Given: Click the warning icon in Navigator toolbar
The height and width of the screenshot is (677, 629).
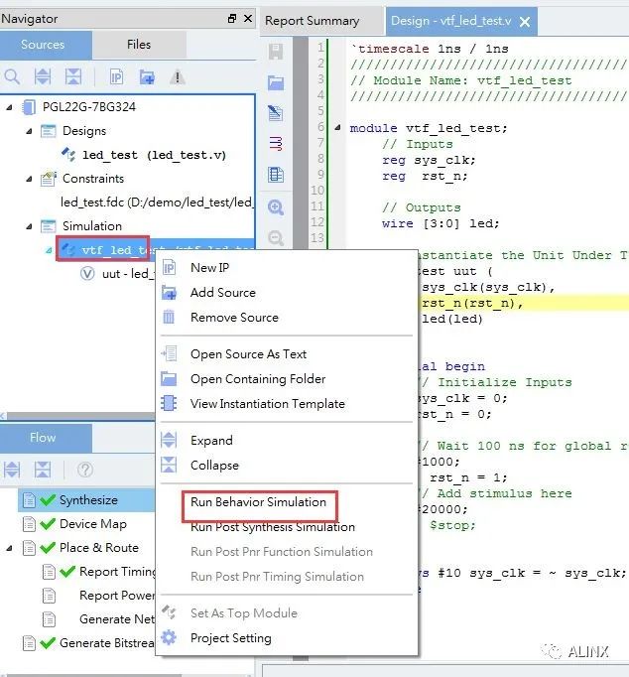Looking at the screenshot, I should (177, 77).
